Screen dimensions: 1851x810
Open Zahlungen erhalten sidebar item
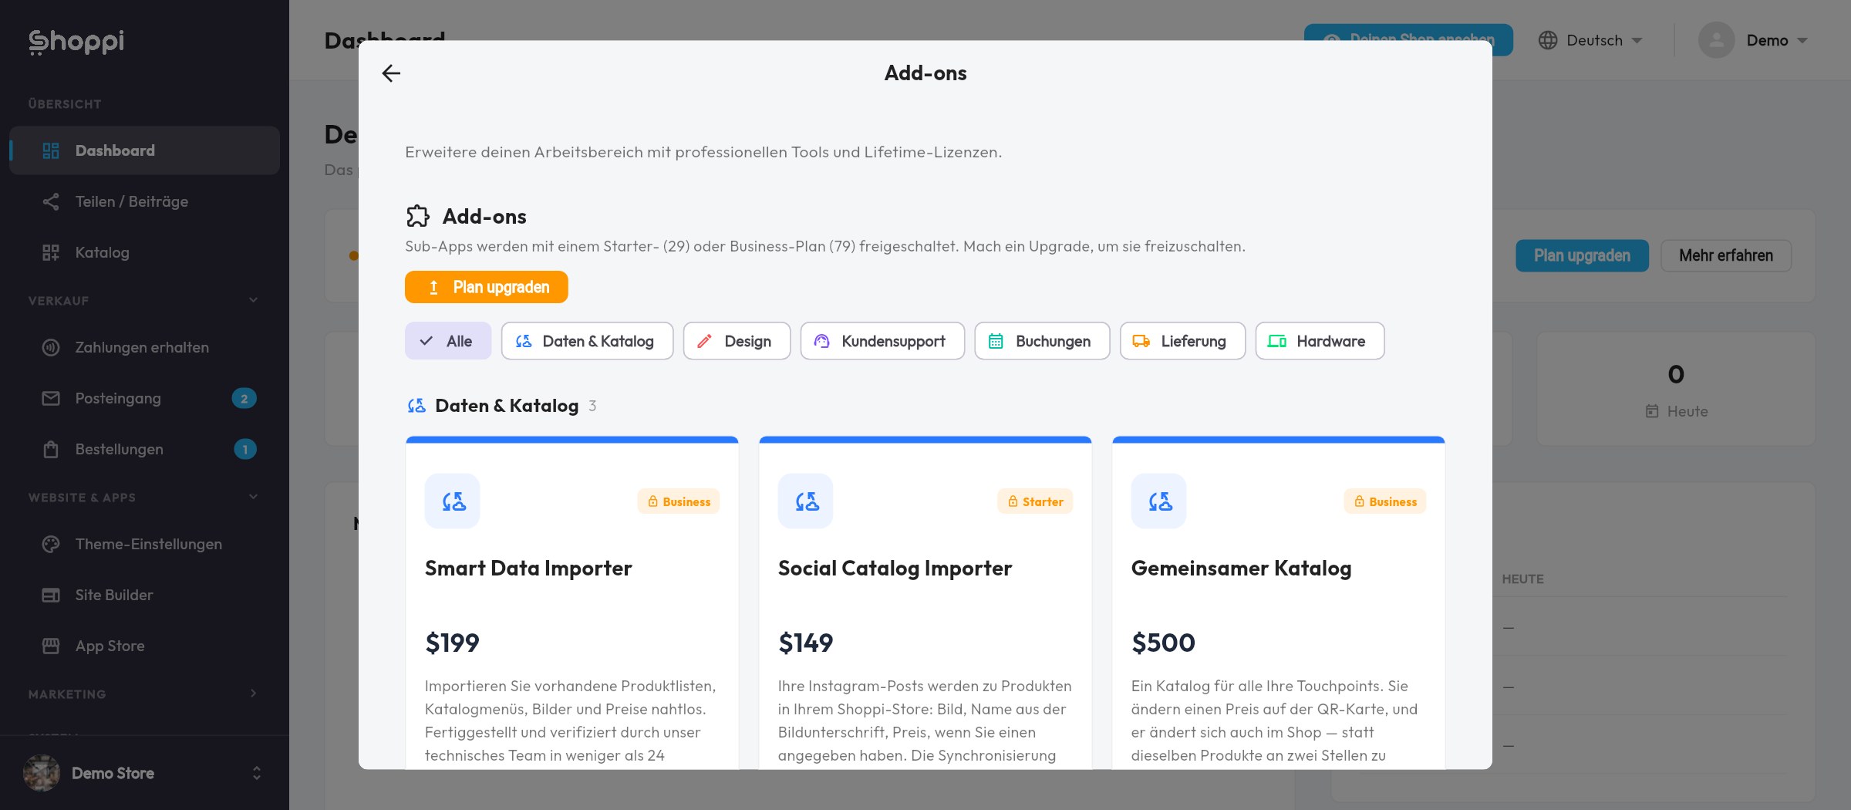[145, 347]
